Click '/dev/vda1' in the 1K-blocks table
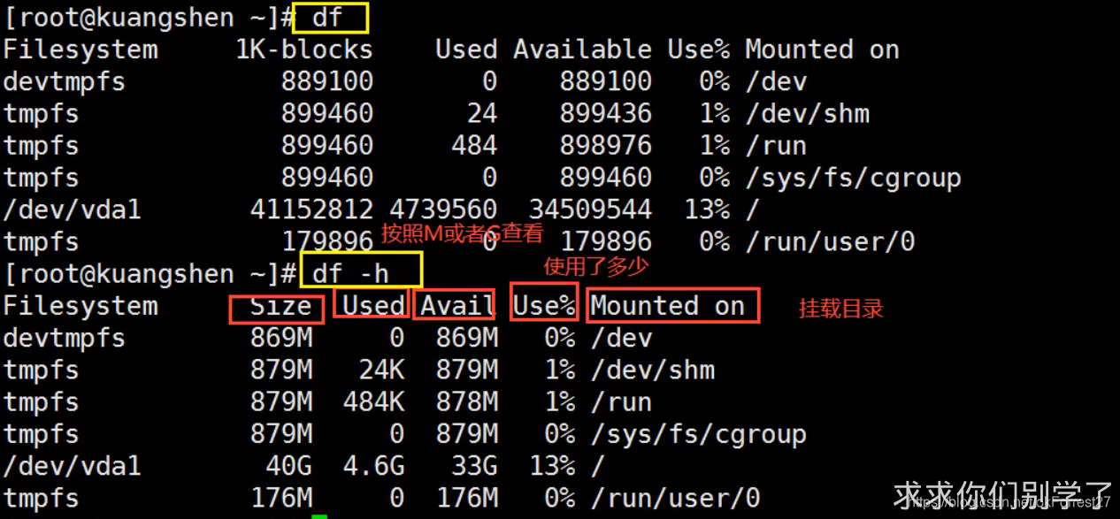The image size is (1120, 519). [73, 210]
